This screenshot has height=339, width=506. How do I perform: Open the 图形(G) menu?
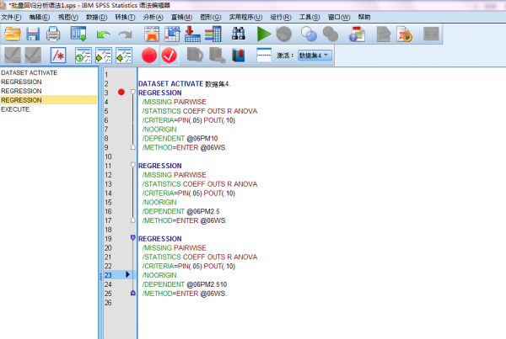[211, 17]
